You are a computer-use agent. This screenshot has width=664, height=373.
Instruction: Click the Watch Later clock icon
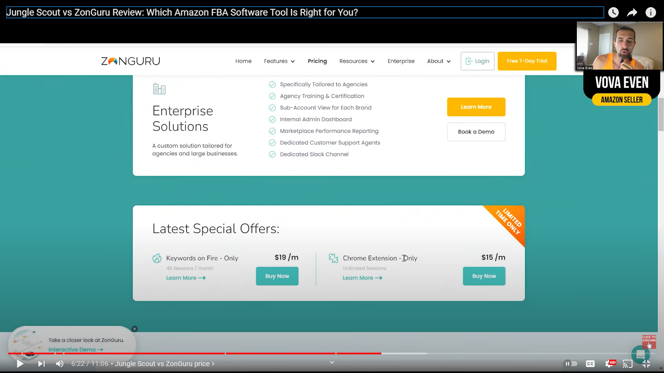613,12
